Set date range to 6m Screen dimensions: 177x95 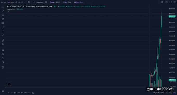tap(15, 93)
